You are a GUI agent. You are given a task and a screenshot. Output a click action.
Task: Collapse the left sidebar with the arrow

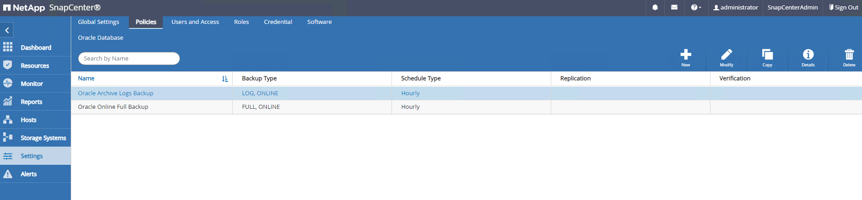click(x=7, y=30)
